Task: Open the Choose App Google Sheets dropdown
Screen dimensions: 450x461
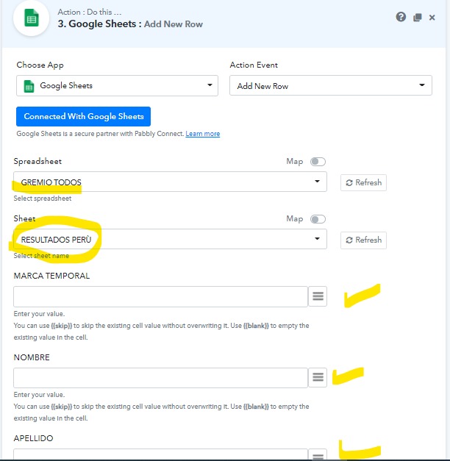Action: pyautogui.click(x=117, y=85)
